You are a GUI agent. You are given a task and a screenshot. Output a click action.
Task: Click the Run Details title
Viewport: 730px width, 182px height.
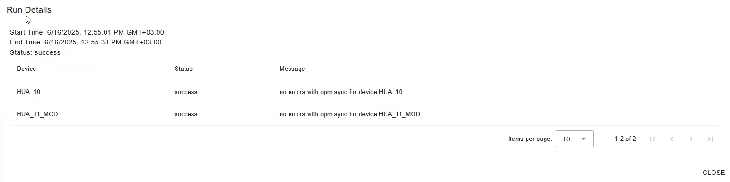[29, 10]
